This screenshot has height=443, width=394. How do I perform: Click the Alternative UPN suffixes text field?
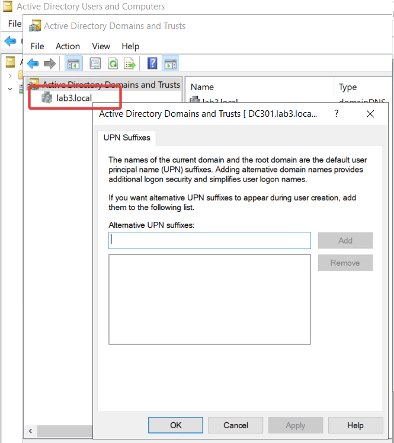[x=210, y=240]
